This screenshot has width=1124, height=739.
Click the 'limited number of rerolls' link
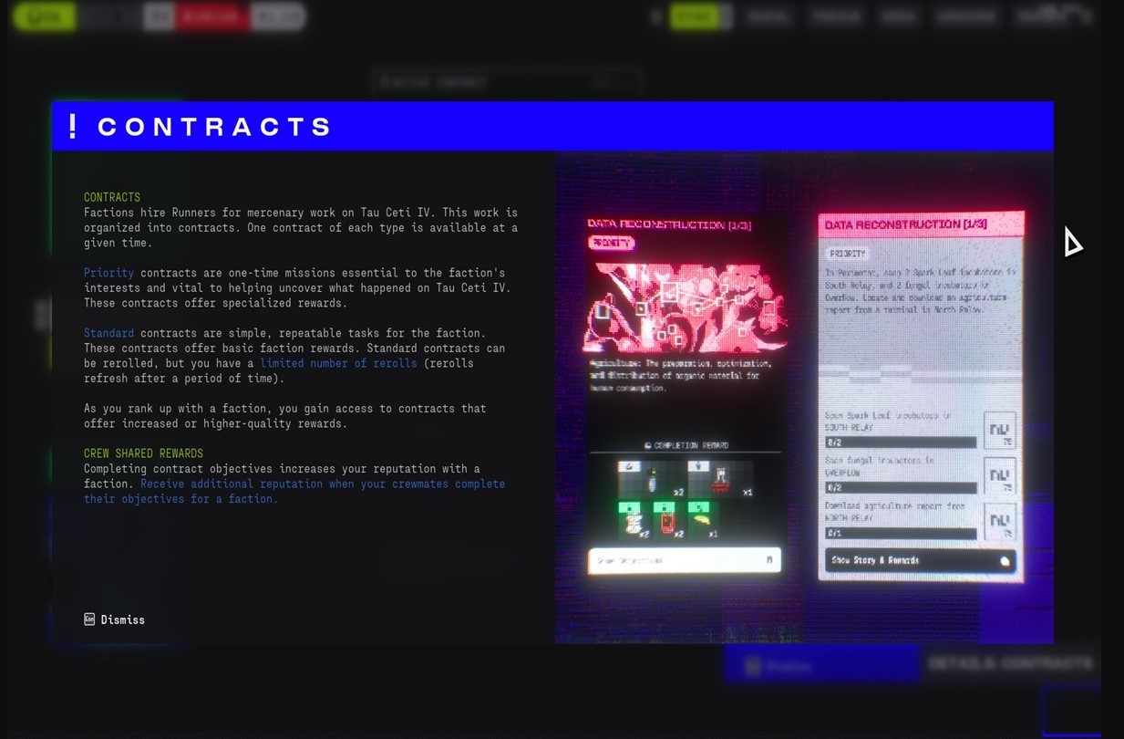(x=338, y=363)
